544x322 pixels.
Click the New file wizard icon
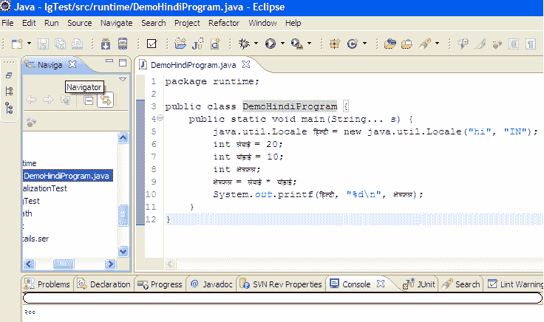pyautogui.click(x=17, y=44)
